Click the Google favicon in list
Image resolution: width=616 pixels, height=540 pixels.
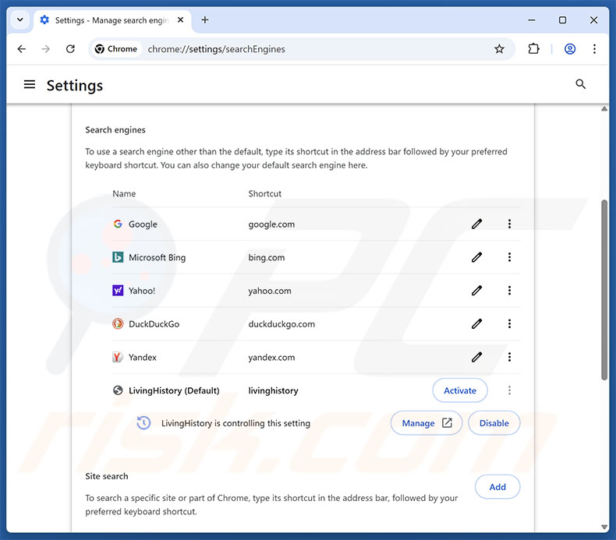[x=118, y=224]
